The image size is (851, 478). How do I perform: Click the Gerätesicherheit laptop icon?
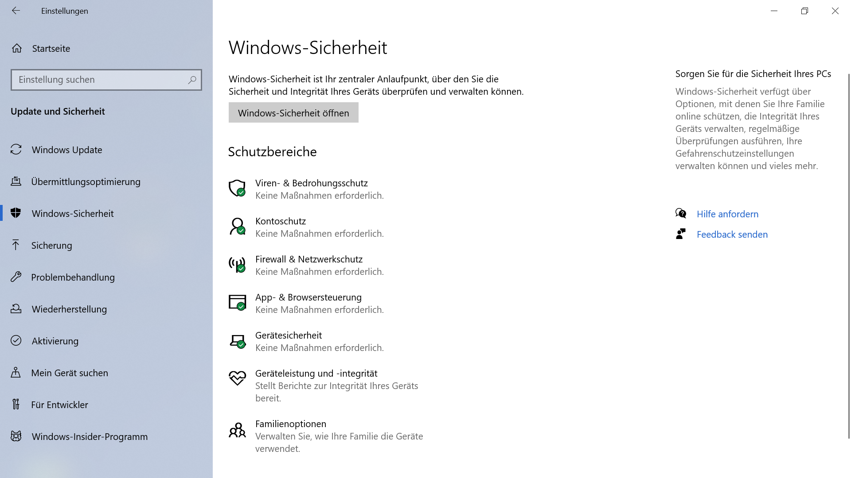pyautogui.click(x=237, y=341)
